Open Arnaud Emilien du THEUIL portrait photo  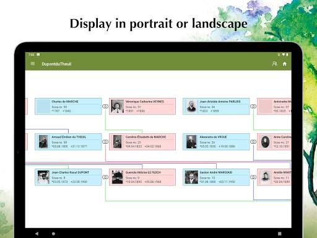(43, 142)
